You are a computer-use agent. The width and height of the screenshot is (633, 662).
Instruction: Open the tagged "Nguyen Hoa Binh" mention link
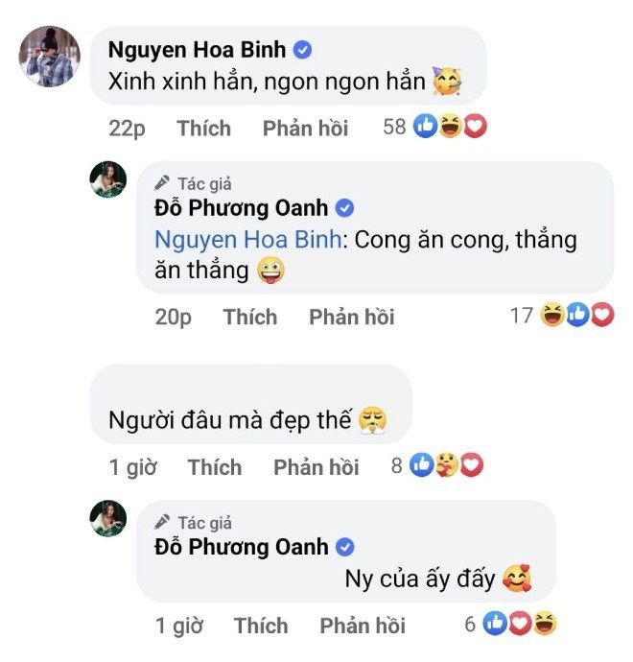tap(247, 240)
